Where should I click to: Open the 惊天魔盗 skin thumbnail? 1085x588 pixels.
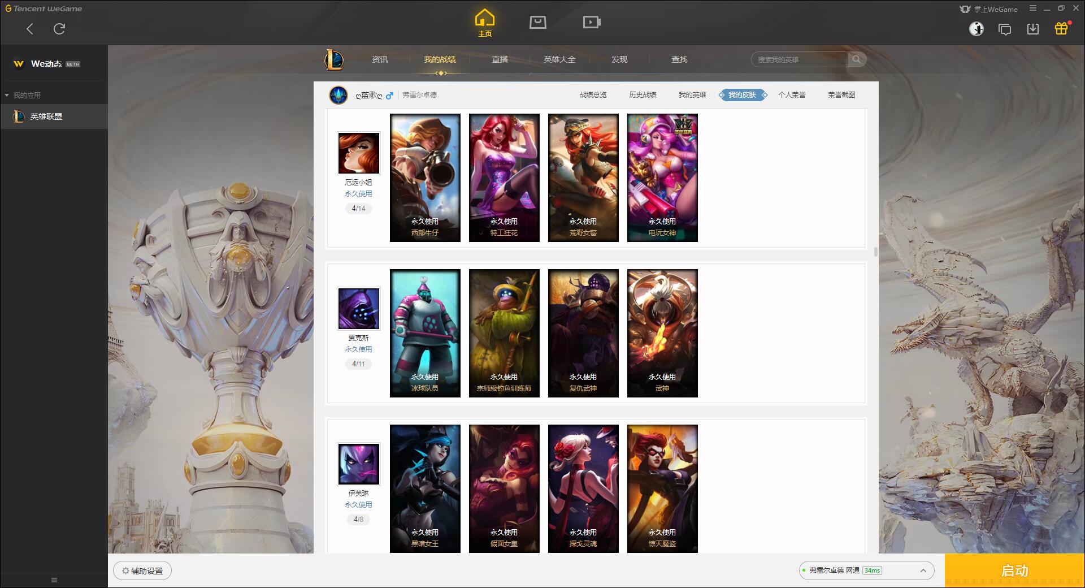tap(662, 488)
